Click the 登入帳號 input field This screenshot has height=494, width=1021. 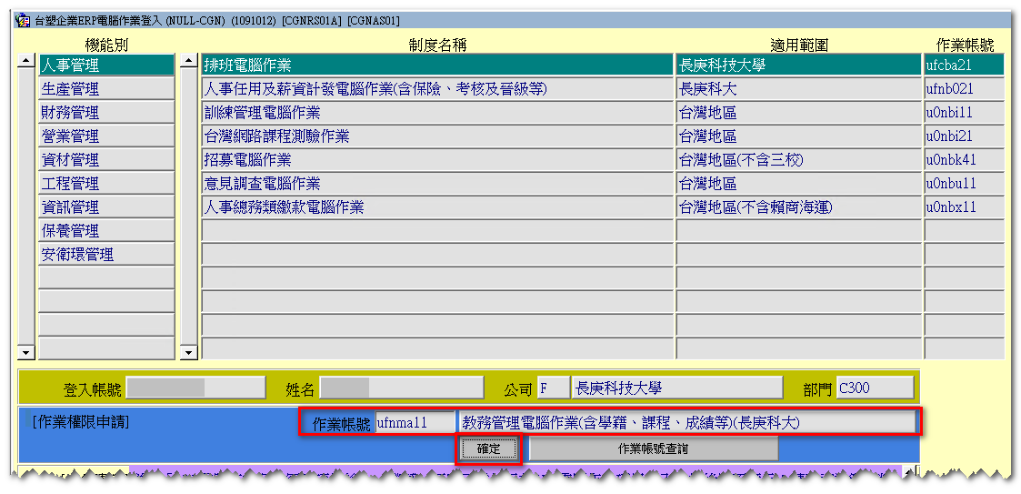[195, 388]
